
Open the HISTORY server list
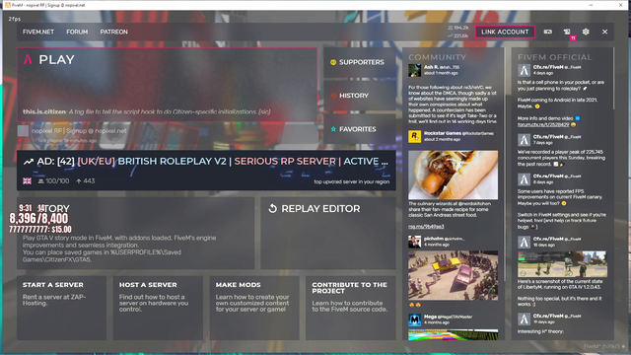[360, 96]
